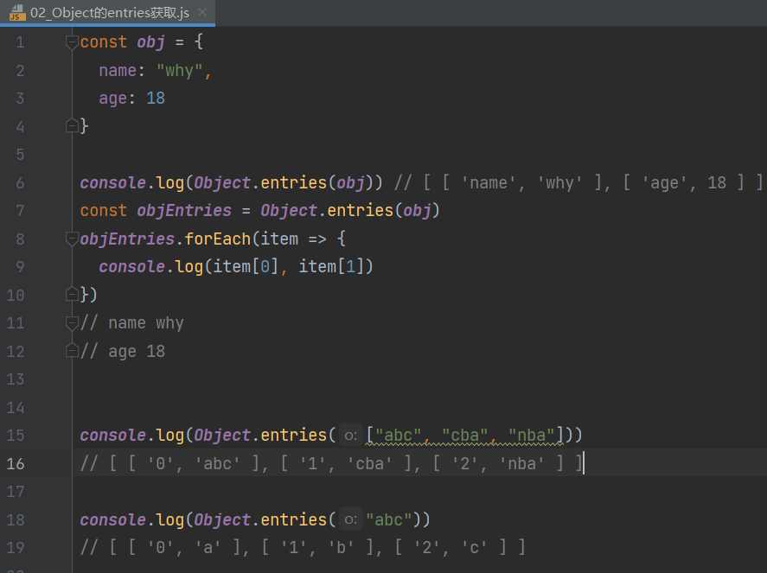
Task: Click the fold end marker at line 4
Action: tap(72, 125)
